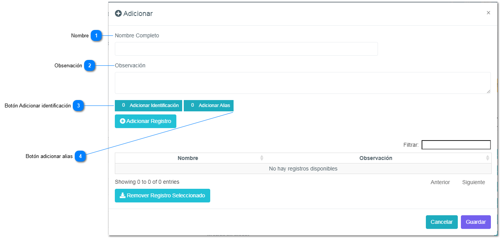The image size is (501, 239).
Task: Click annotation marker number 3
Action: point(78,105)
